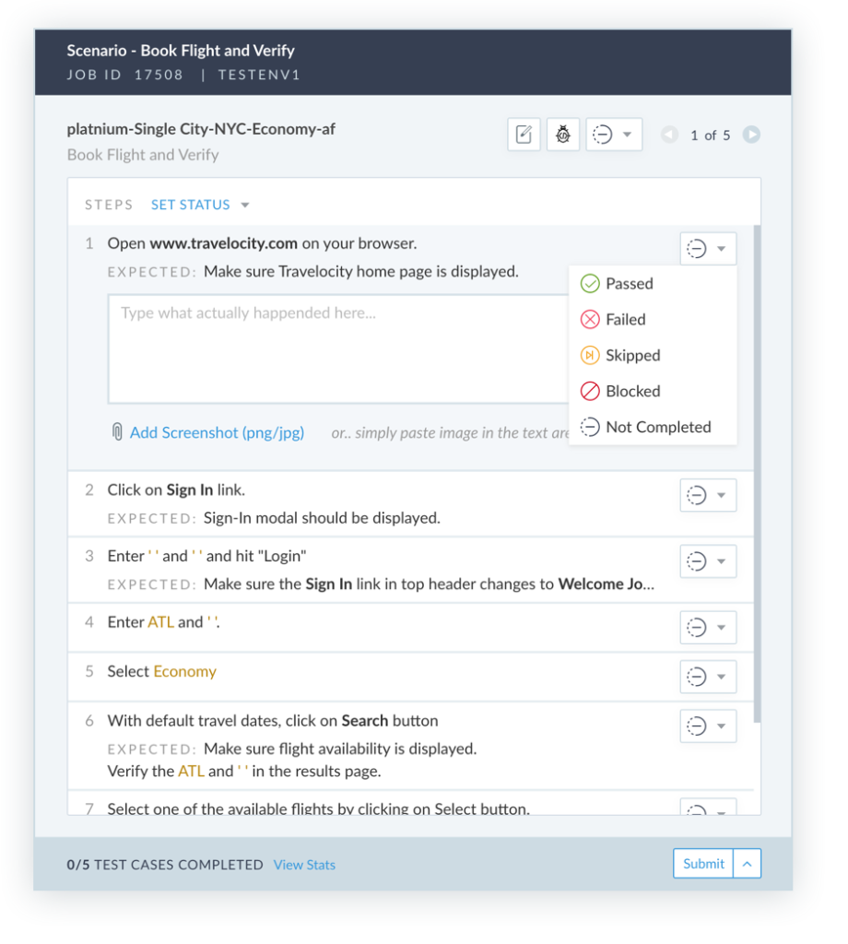
Task: Open the View Stats link
Action: 304,865
